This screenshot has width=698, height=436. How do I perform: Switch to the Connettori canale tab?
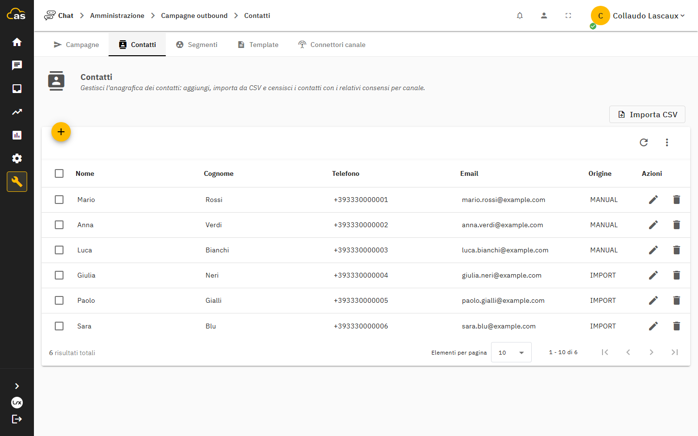coord(332,45)
